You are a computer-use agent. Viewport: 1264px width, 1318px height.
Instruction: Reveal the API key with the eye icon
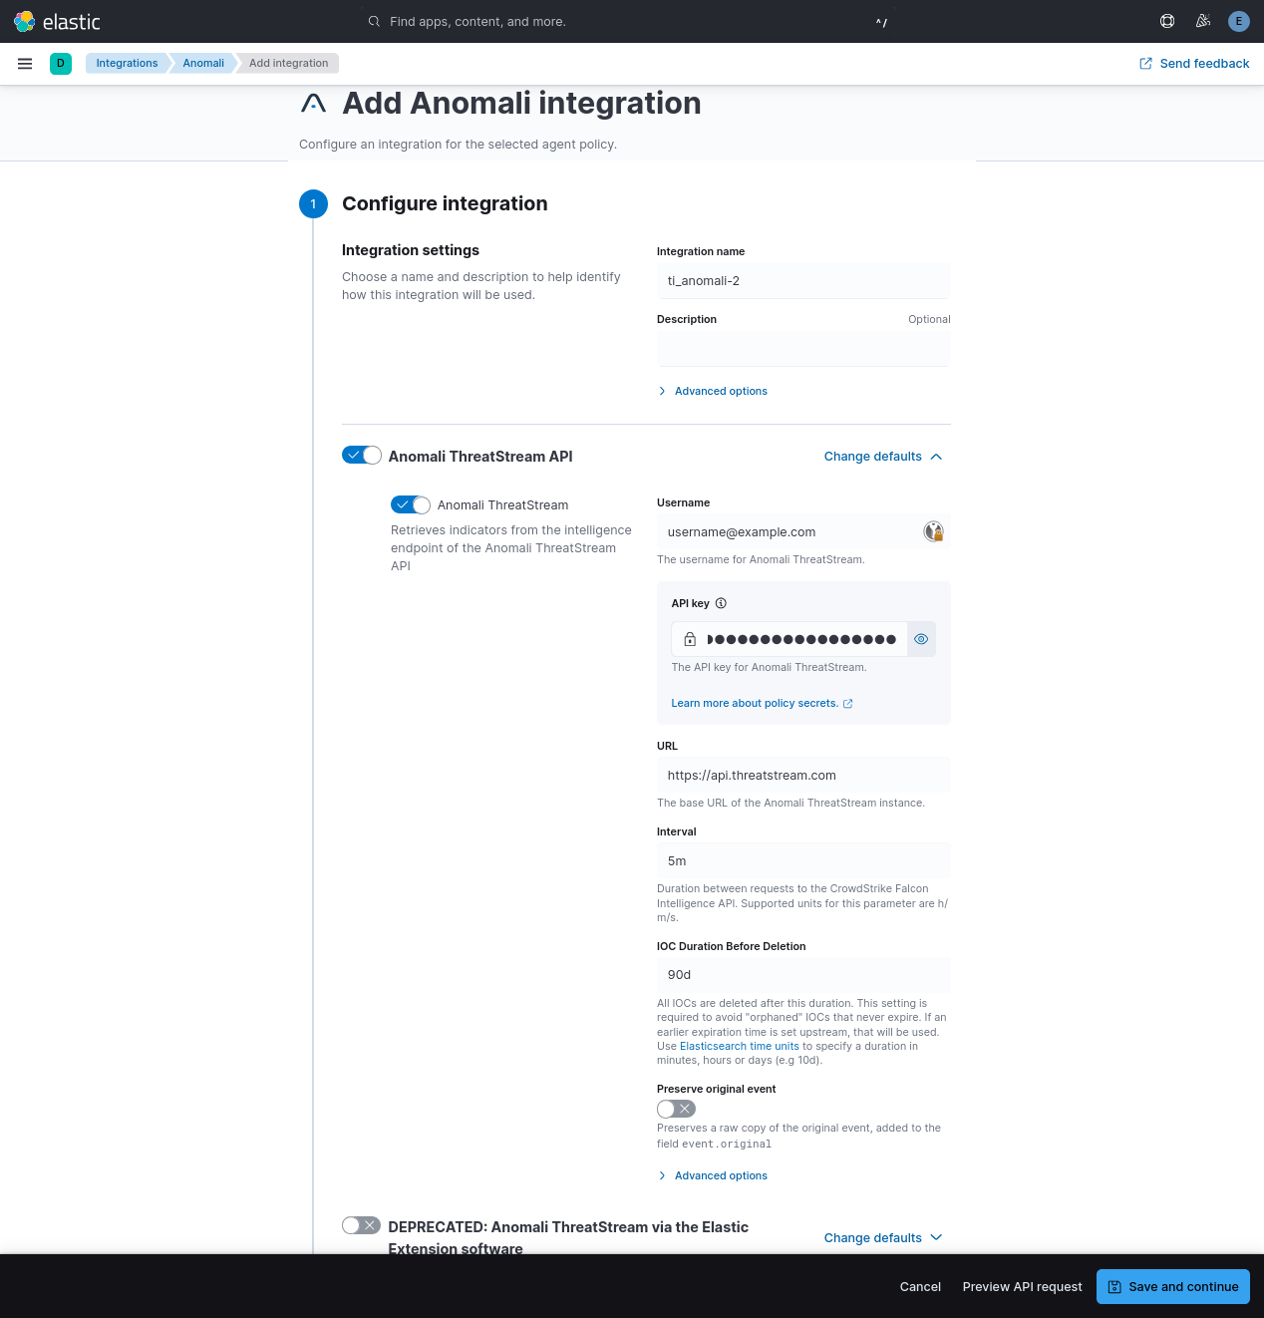[x=920, y=639]
